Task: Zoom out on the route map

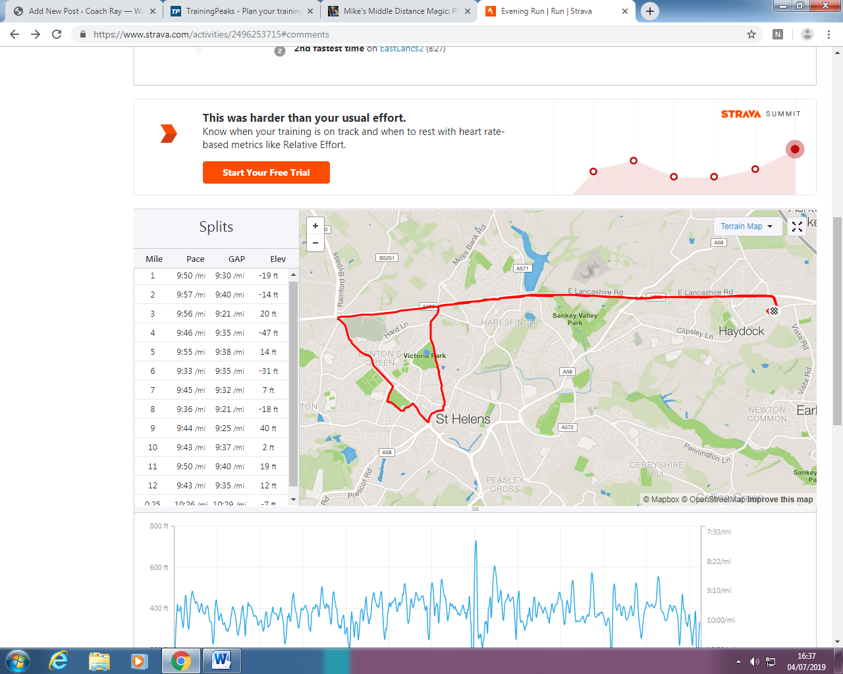Action: (x=315, y=243)
